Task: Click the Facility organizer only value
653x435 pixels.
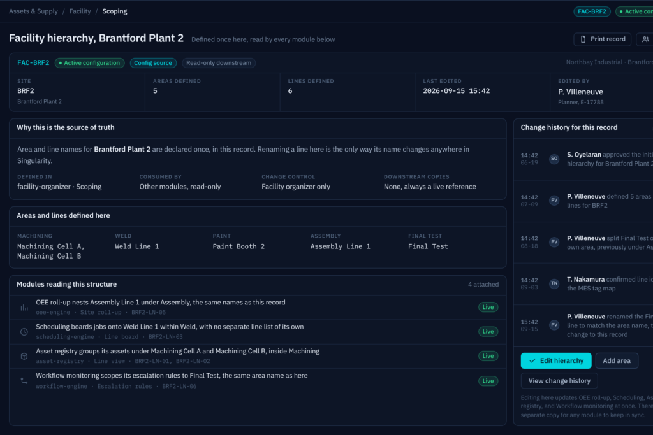Action: coord(296,187)
